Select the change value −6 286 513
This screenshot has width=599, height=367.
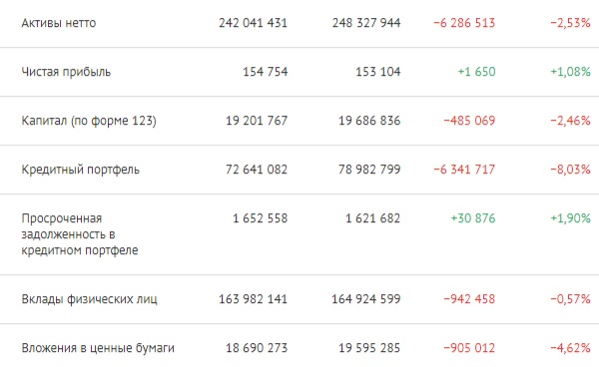pyautogui.click(x=464, y=23)
